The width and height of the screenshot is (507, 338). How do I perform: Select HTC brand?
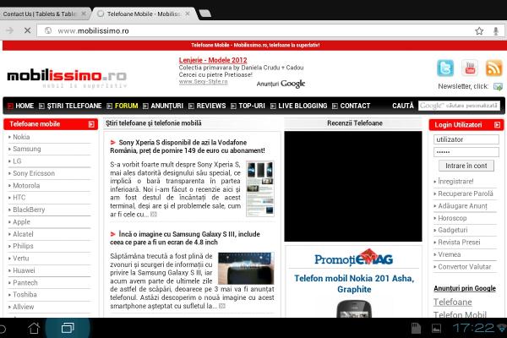[x=19, y=198]
